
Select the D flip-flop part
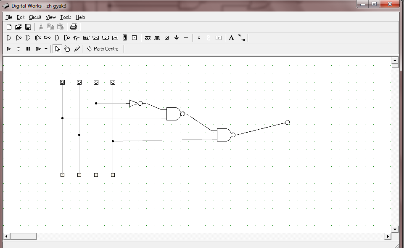coord(106,37)
